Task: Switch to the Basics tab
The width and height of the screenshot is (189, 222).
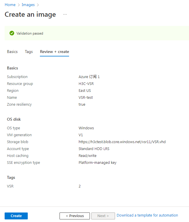Action: [x=12, y=52]
